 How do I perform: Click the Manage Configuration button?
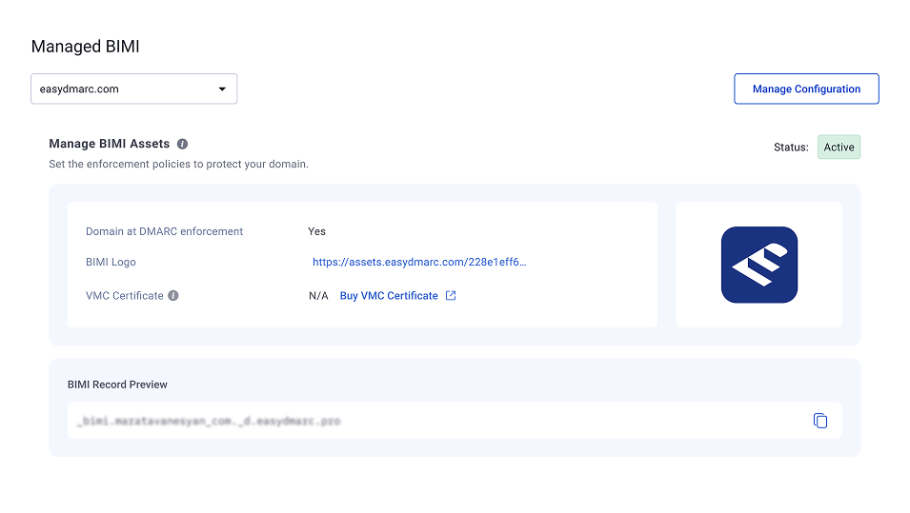pyautogui.click(x=806, y=89)
